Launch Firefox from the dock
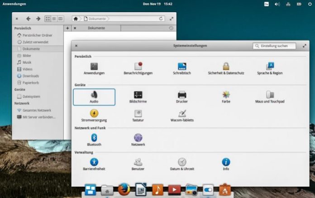The image size is (315, 198). (124, 189)
